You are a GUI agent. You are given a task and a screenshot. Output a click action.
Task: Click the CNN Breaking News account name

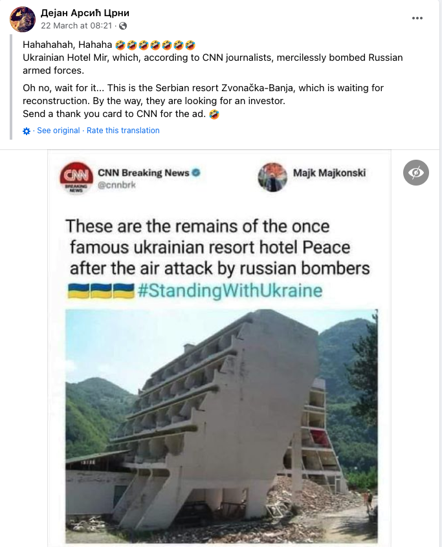(x=144, y=173)
